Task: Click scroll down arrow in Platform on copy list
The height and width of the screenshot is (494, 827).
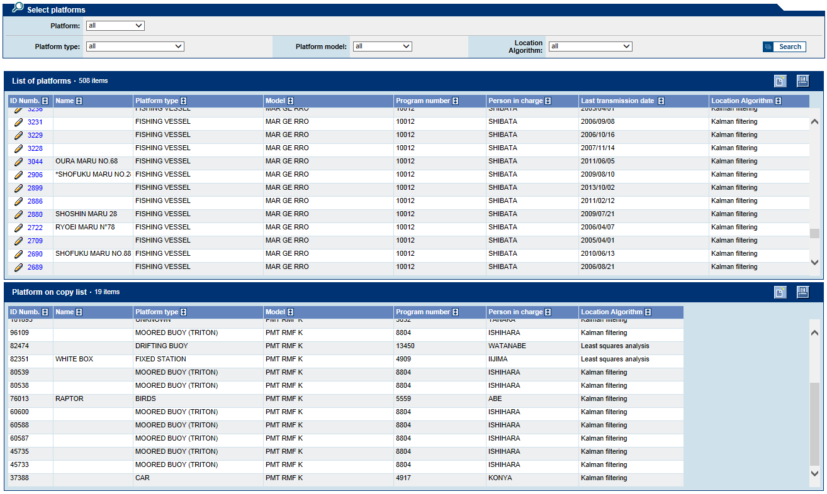Action: pos(814,473)
